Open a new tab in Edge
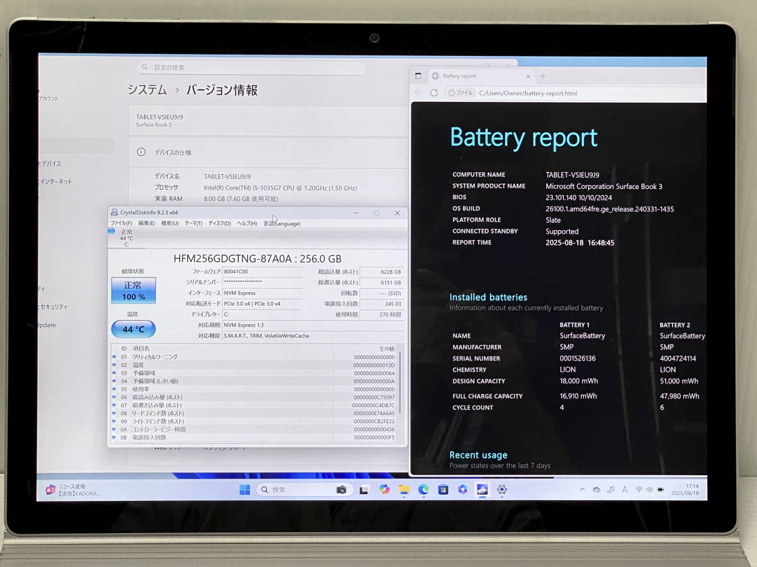757x567 pixels. [543, 76]
